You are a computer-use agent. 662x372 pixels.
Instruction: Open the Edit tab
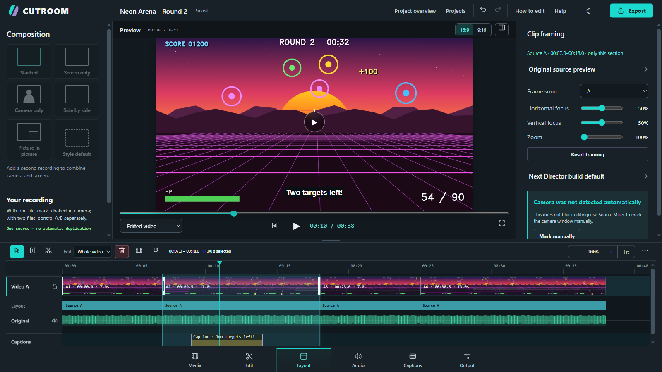point(249,360)
